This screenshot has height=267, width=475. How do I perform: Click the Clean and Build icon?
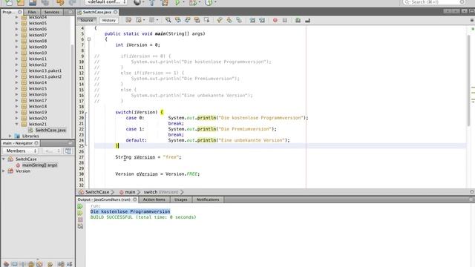[165, 2]
